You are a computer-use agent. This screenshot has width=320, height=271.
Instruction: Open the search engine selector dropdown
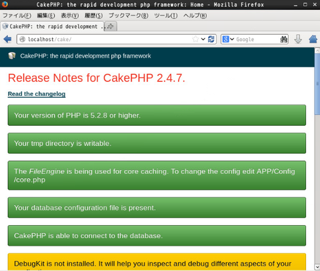pos(228,39)
